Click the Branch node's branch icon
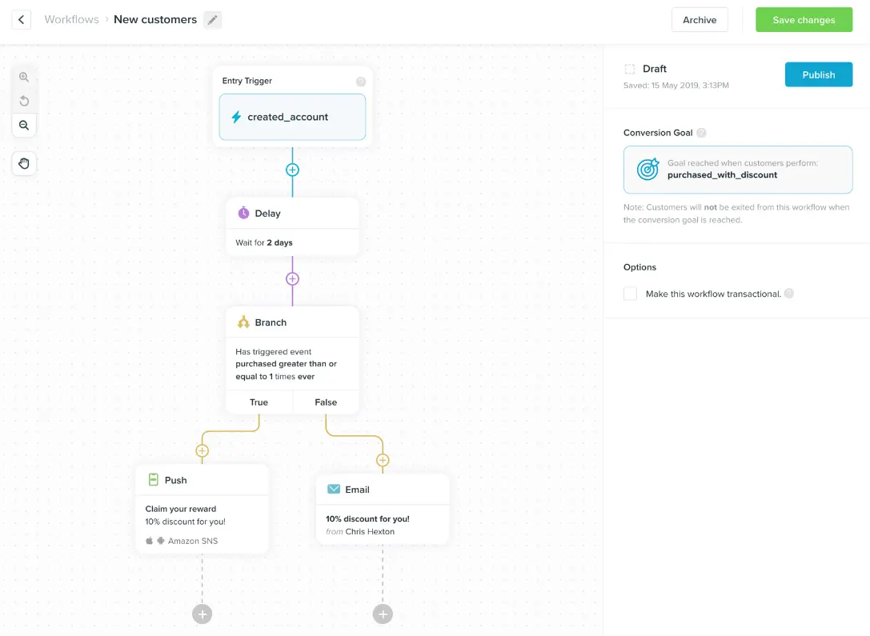Image resolution: width=870 pixels, height=636 pixels. [x=243, y=321]
